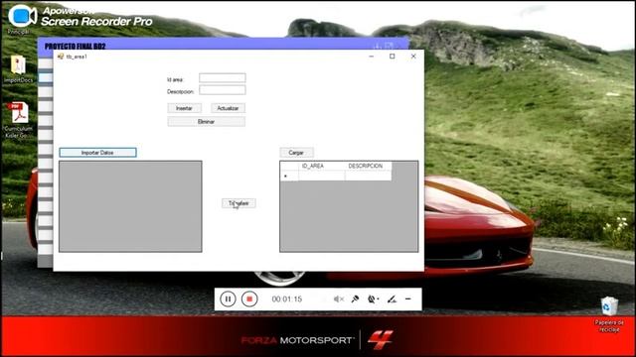Click the empty cell under ID_AREA
The image size is (636, 357).
coord(322,176)
